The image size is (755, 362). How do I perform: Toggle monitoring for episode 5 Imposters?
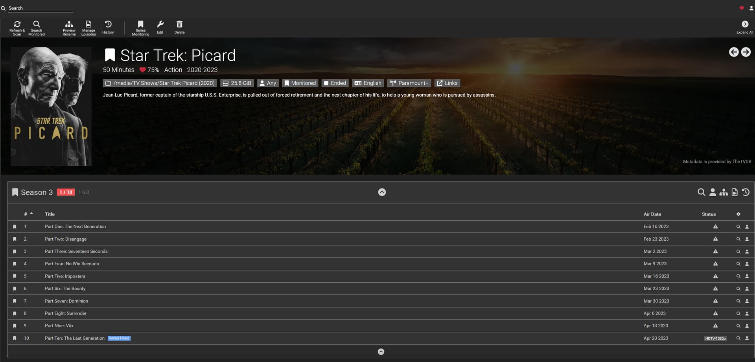pyautogui.click(x=15, y=276)
